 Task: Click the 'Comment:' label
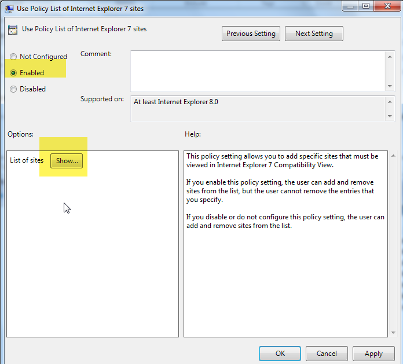96,54
